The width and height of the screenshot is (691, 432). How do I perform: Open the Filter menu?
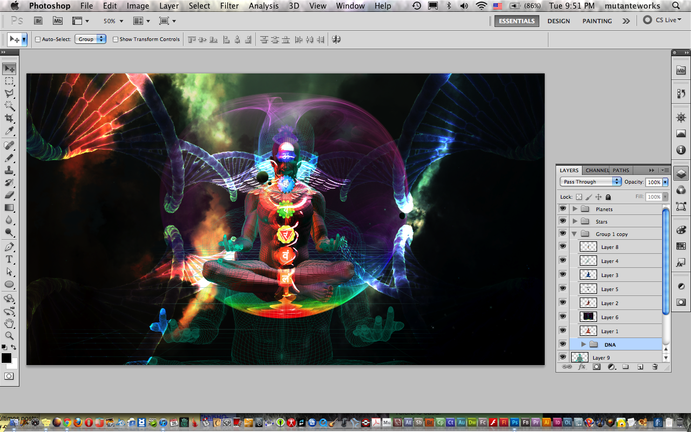(x=229, y=6)
